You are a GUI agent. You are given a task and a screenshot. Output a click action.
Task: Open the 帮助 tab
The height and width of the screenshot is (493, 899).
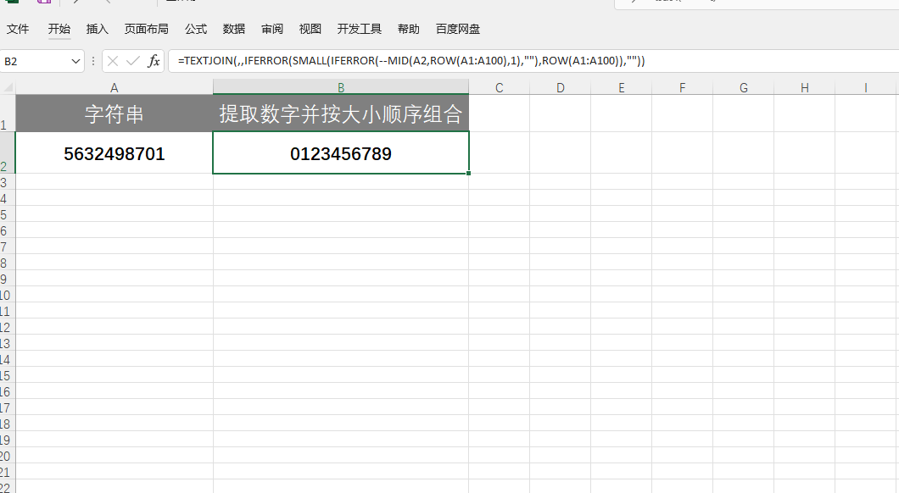click(408, 29)
